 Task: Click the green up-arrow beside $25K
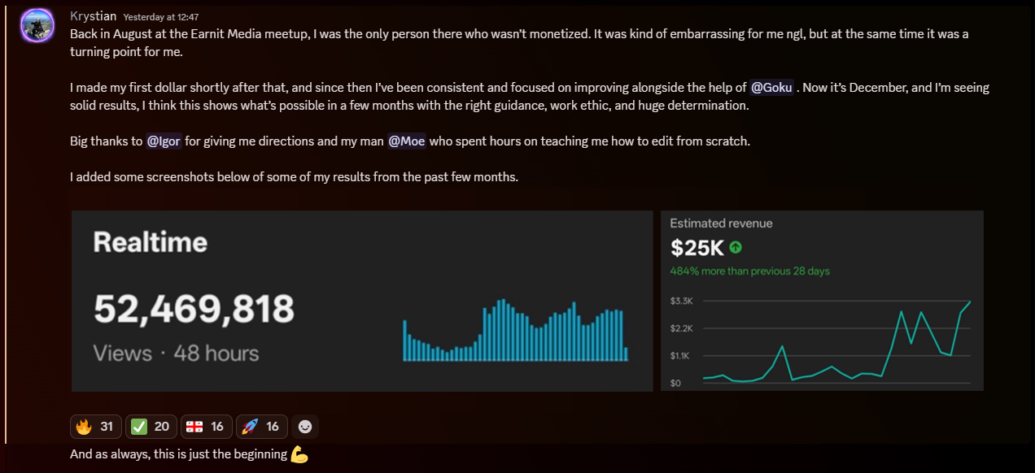736,247
